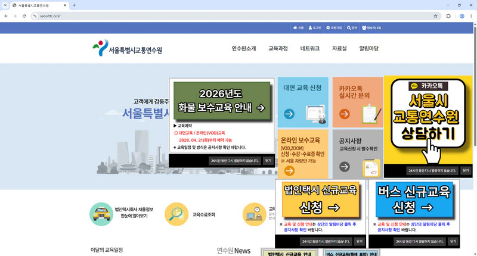Select 24-hour hide on 카카오톡 popup
The image size is (477, 256).
[432, 170]
